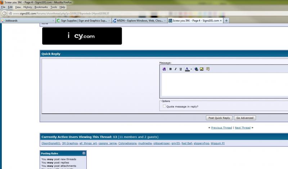
Task: Click the Go Advanced button
Action: (x=245, y=118)
